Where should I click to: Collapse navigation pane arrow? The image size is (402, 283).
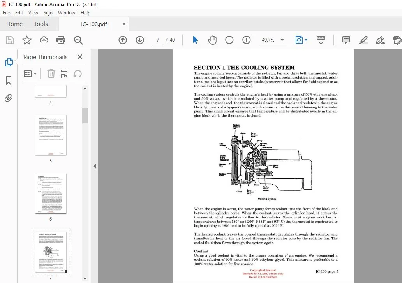(95, 166)
